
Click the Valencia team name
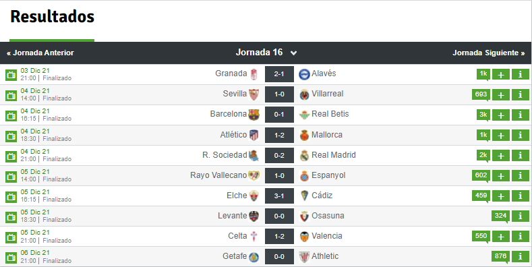tap(327, 236)
